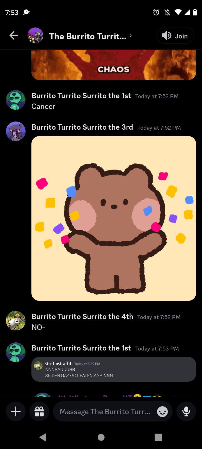Open the plus attachments button
This screenshot has width=202, height=449.
(x=16, y=412)
